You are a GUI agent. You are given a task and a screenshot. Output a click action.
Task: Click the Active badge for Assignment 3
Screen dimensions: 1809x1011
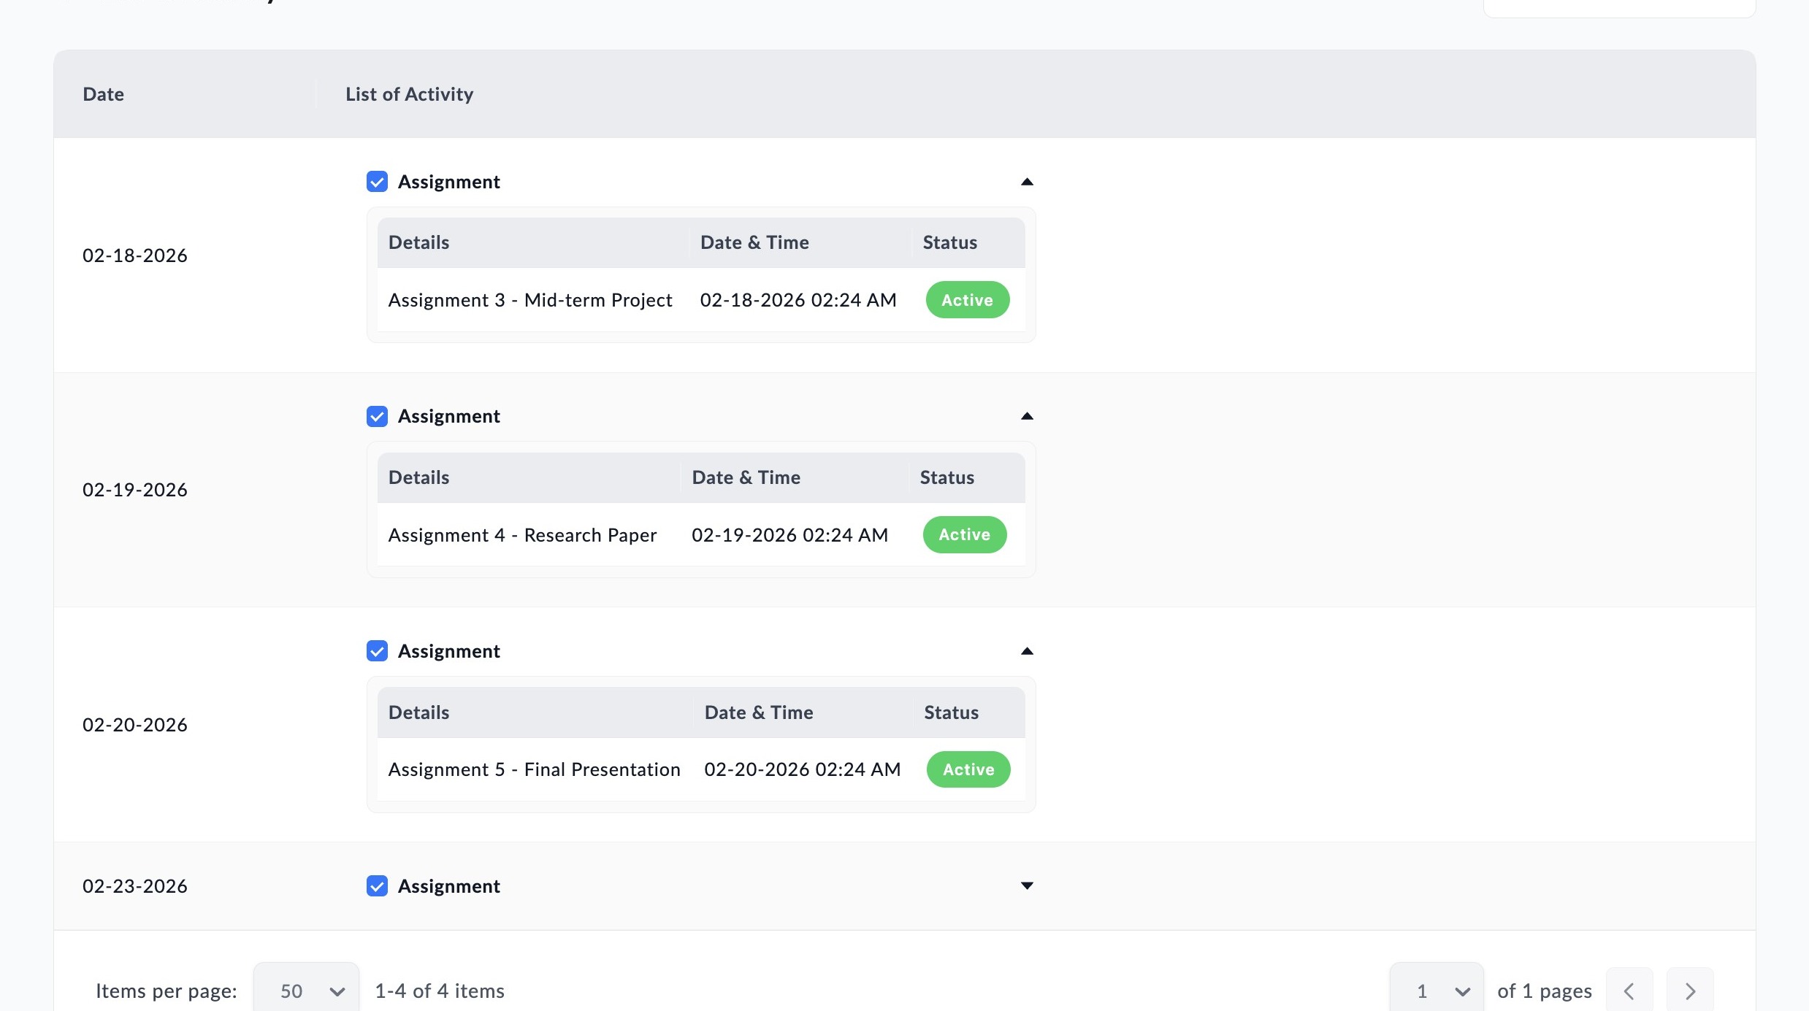click(x=968, y=300)
